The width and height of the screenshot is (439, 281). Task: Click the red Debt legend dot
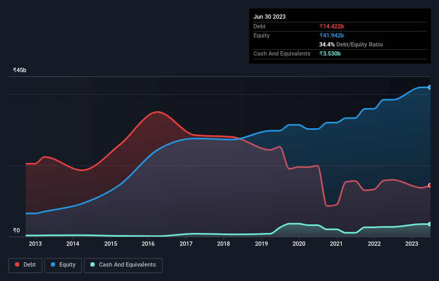(x=17, y=264)
